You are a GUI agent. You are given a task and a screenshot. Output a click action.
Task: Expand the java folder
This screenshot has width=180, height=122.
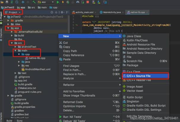click(19, 62)
